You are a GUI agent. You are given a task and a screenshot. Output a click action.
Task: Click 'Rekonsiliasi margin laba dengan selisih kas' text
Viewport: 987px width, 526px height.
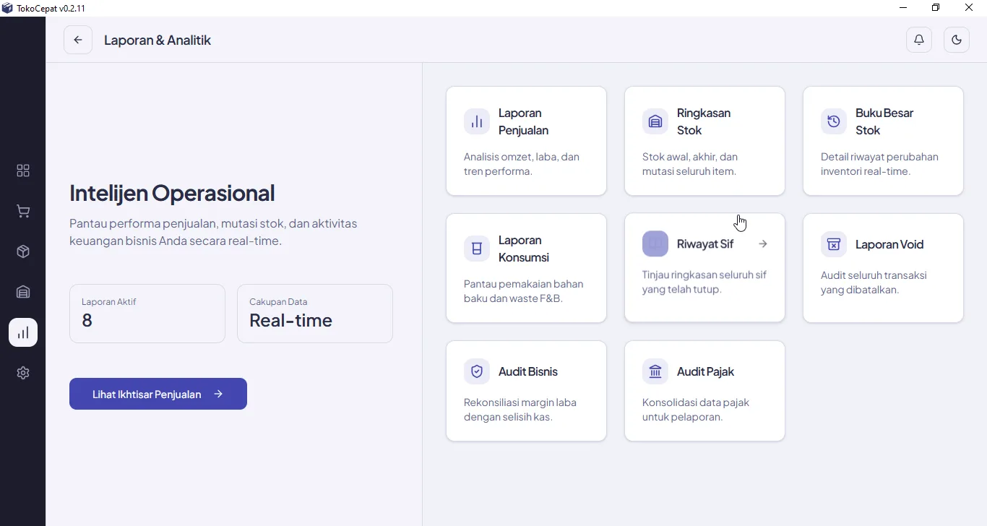(520, 410)
